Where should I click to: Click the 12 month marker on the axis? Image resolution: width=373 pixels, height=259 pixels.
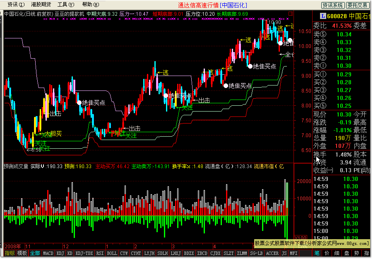coord(66,247)
